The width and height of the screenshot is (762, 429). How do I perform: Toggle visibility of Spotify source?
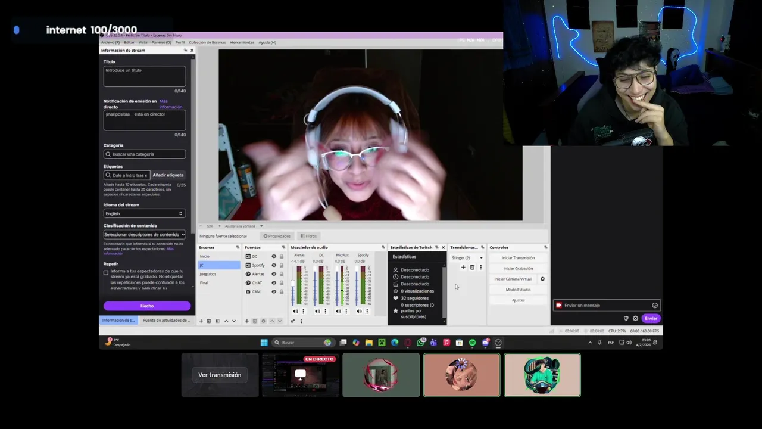(274, 265)
